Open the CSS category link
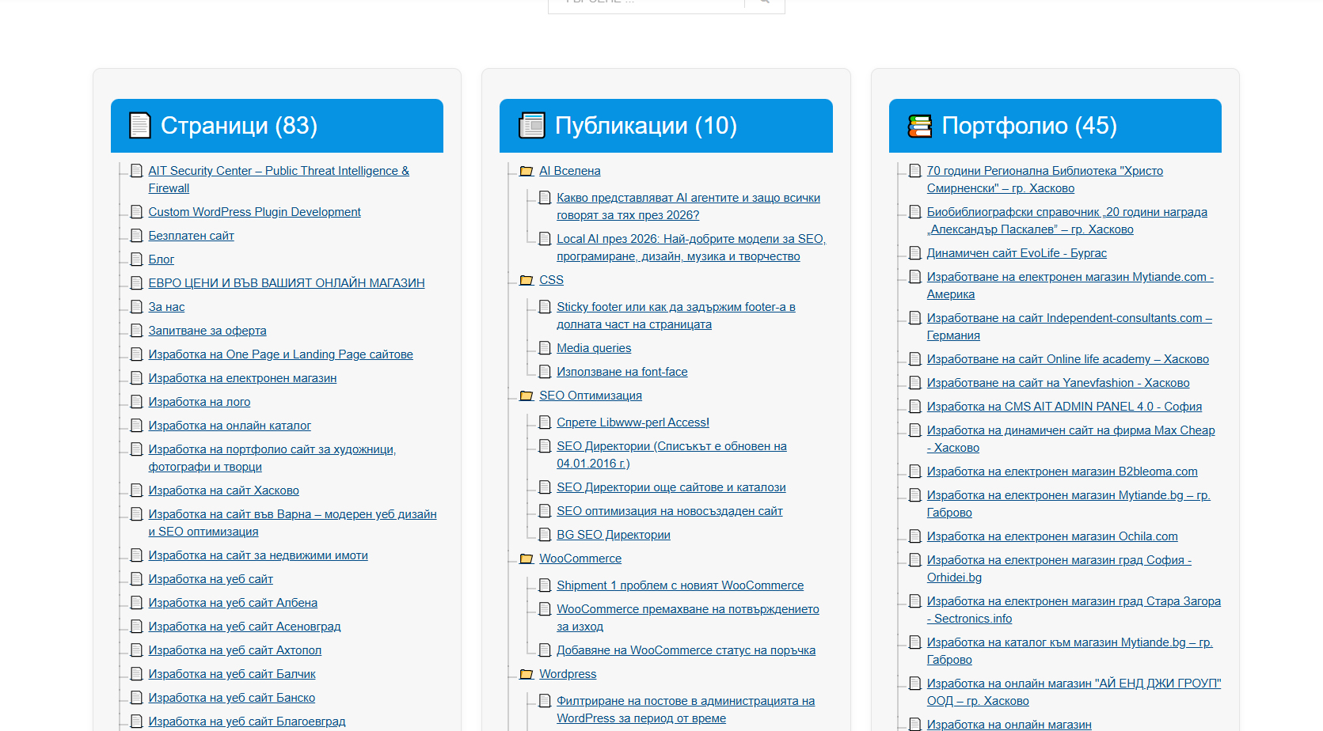 (551, 280)
